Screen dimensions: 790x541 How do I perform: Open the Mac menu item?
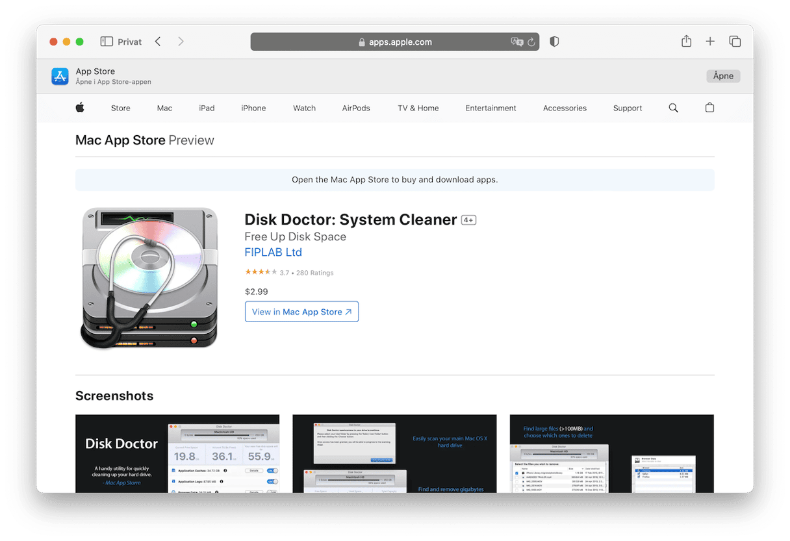coord(165,108)
